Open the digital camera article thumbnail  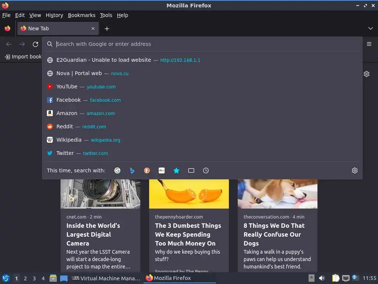pos(100,194)
